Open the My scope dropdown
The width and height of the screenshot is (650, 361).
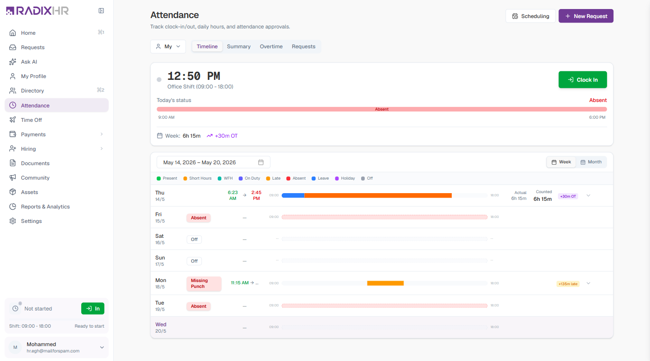168,46
